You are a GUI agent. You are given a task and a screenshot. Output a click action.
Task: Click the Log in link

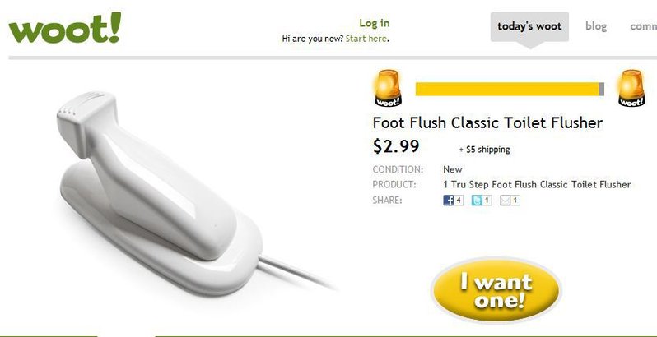point(374,23)
